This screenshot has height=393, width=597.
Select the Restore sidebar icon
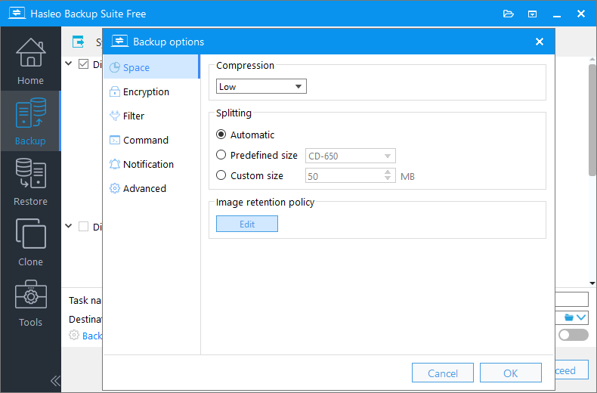click(30, 175)
